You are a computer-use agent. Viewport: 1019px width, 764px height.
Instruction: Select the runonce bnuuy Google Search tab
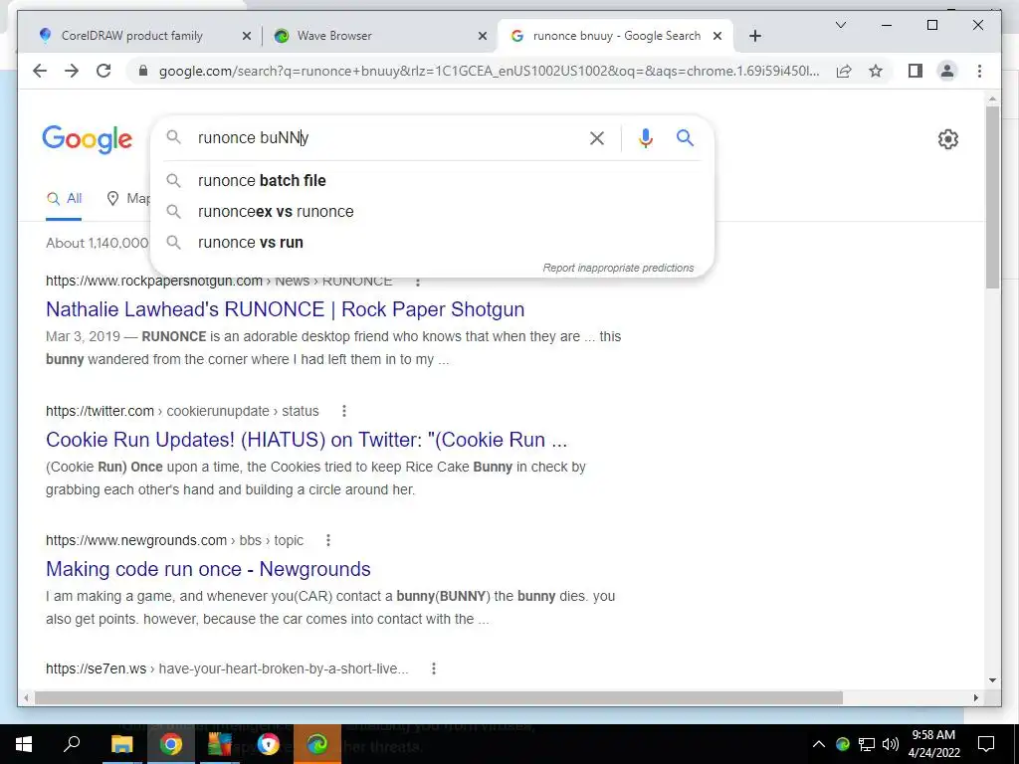617,36
